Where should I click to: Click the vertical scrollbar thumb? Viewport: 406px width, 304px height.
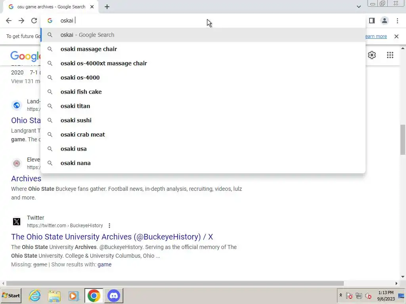[x=403, y=140]
